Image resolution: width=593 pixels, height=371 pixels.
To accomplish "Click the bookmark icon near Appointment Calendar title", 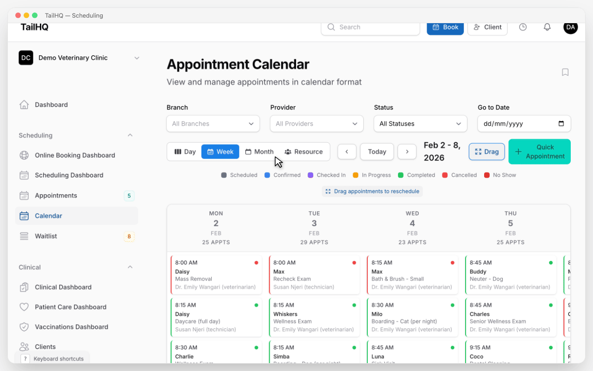I will coord(565,72).
